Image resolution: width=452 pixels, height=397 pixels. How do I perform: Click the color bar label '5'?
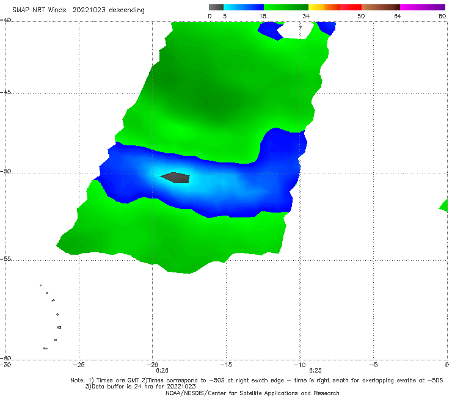point(225,16)
